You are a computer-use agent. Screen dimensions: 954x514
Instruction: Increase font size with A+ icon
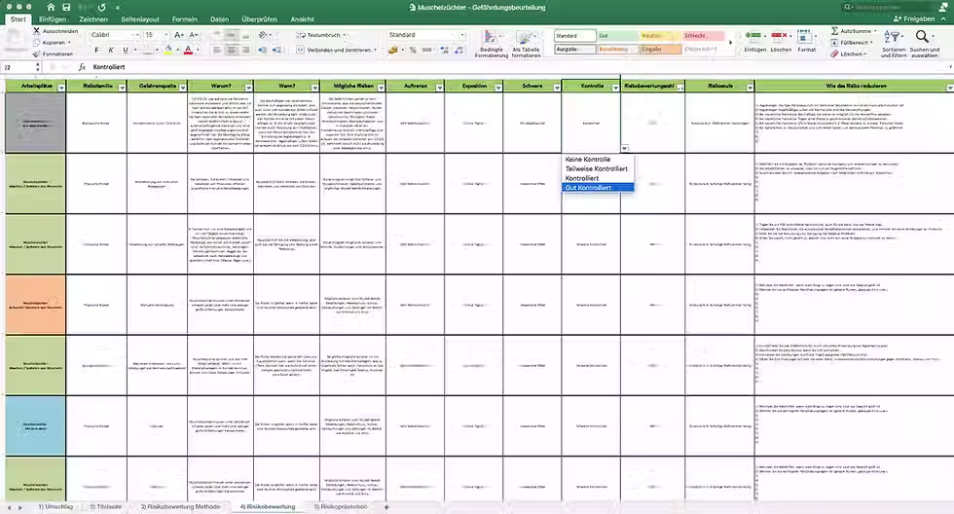[179, 35]
